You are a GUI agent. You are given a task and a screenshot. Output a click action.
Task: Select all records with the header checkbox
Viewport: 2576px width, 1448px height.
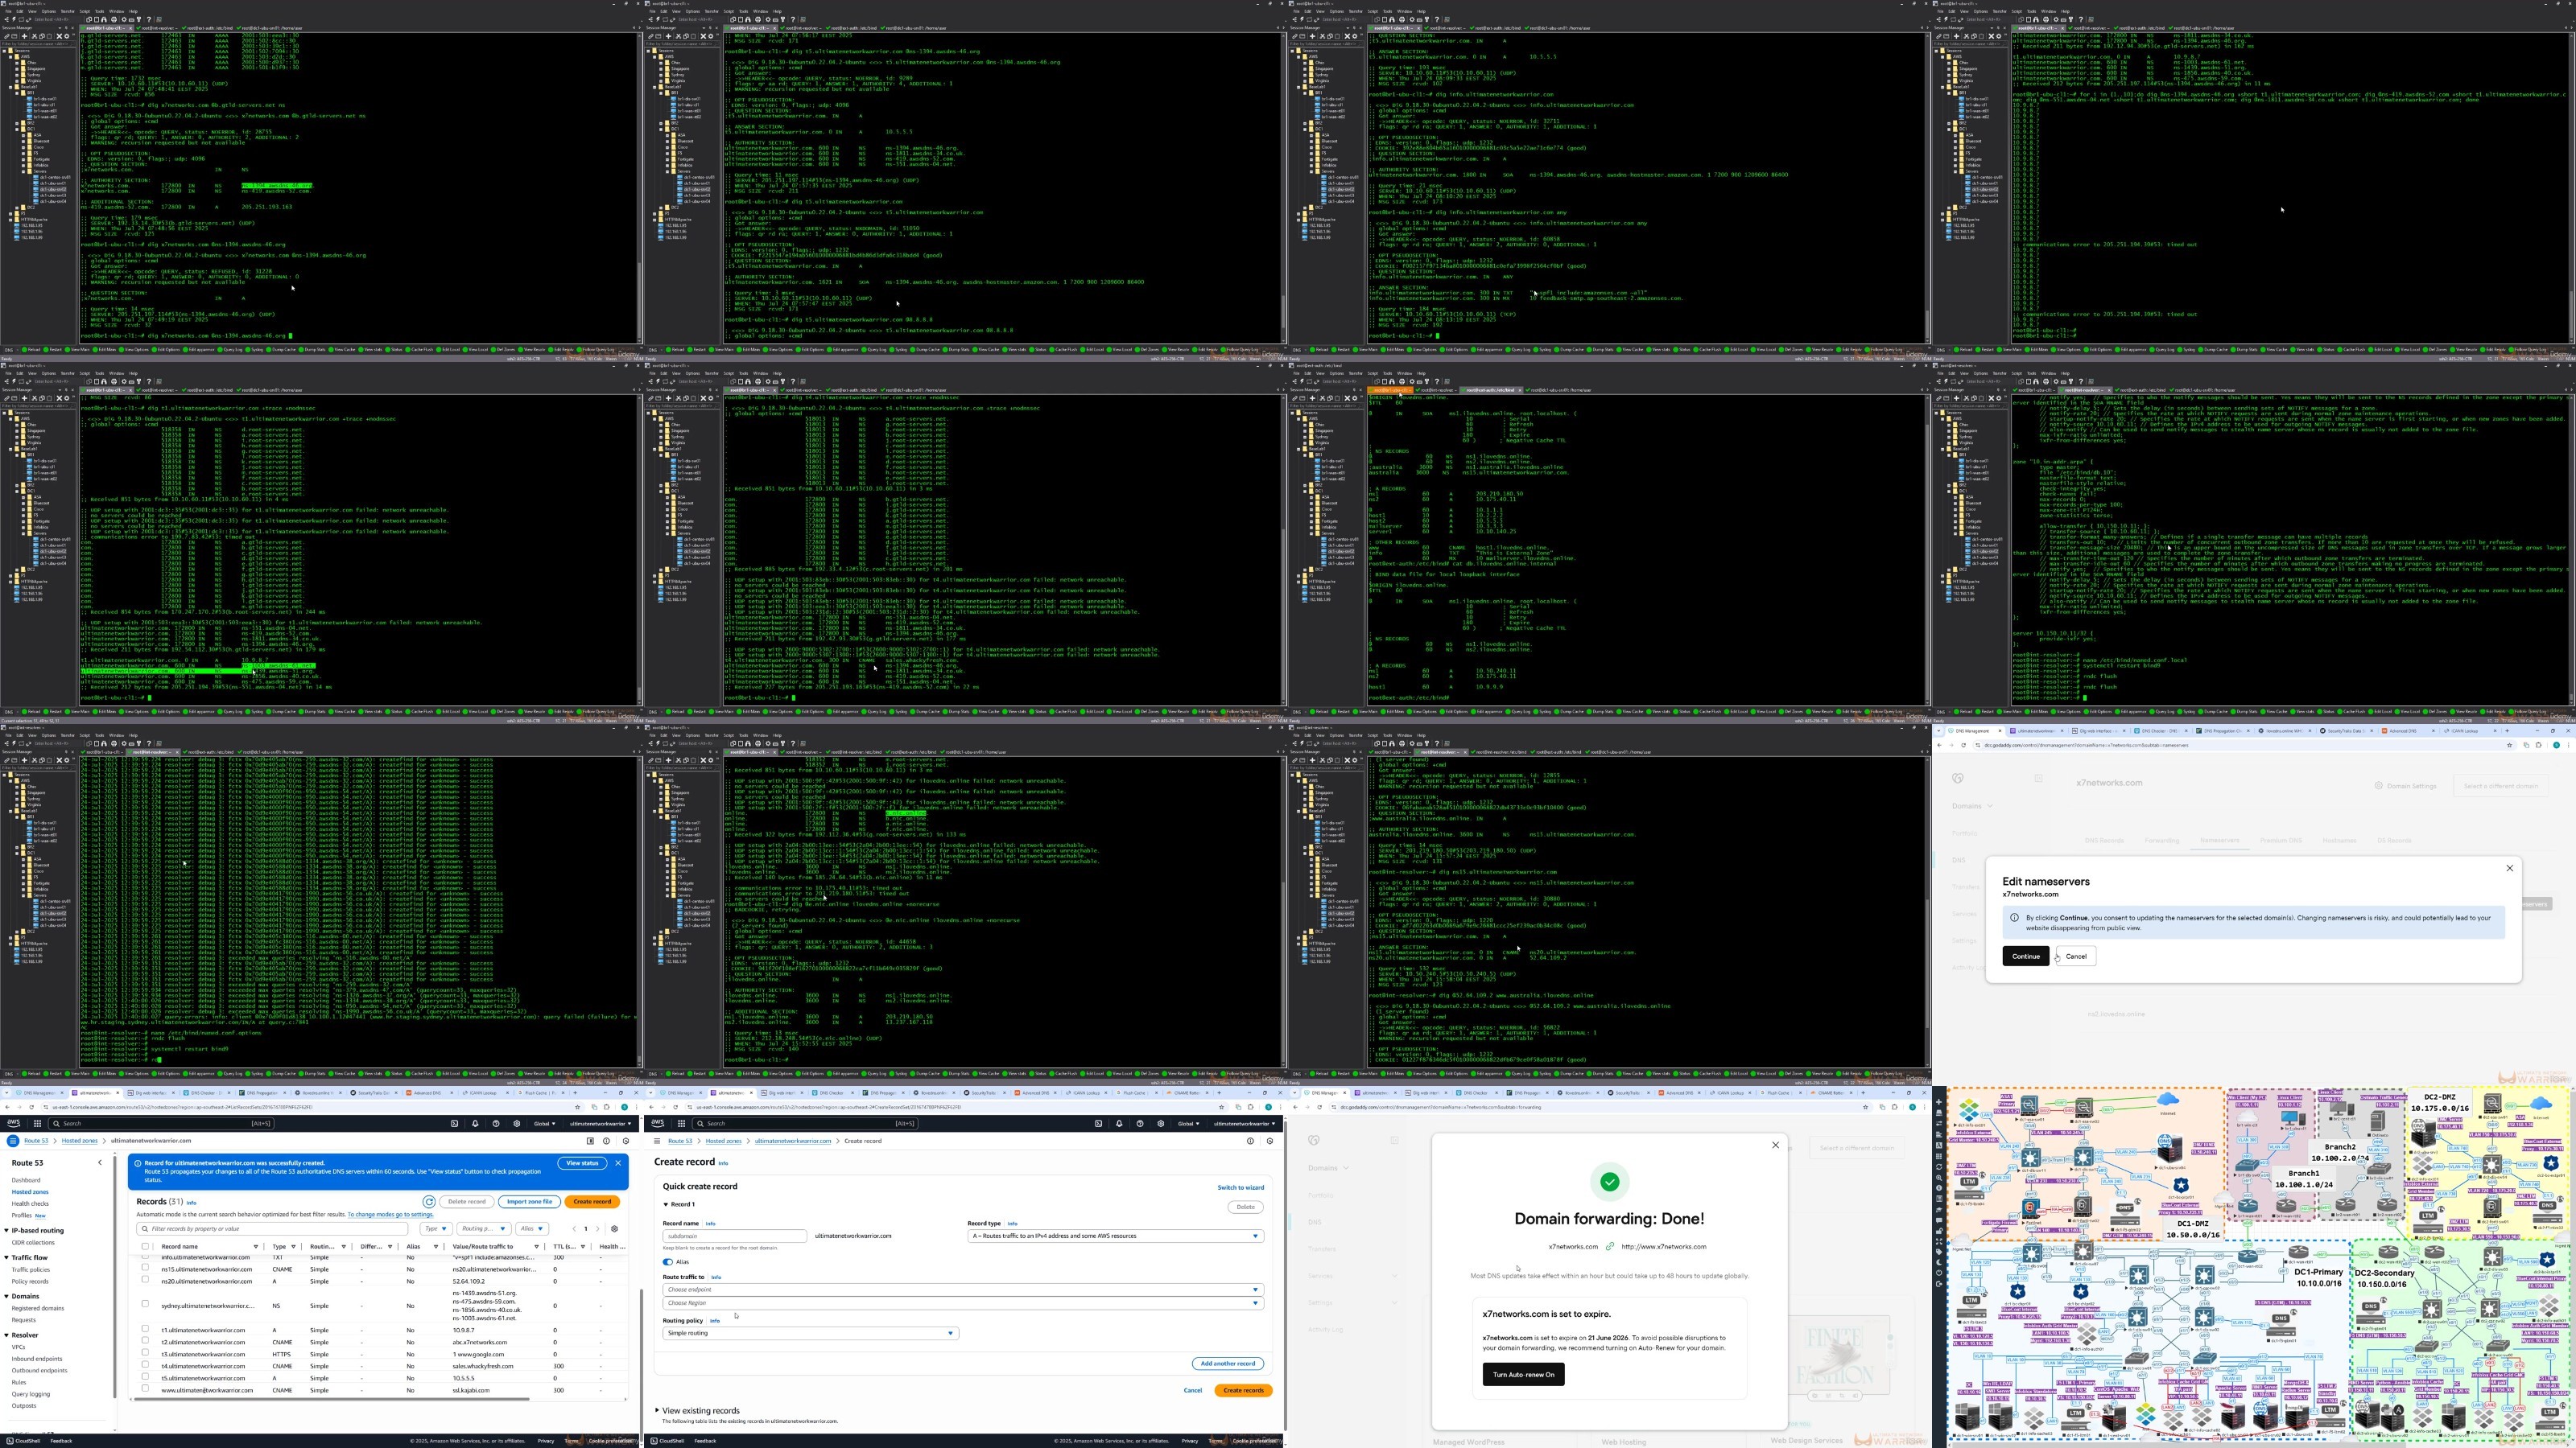(x=145, y=1246)
